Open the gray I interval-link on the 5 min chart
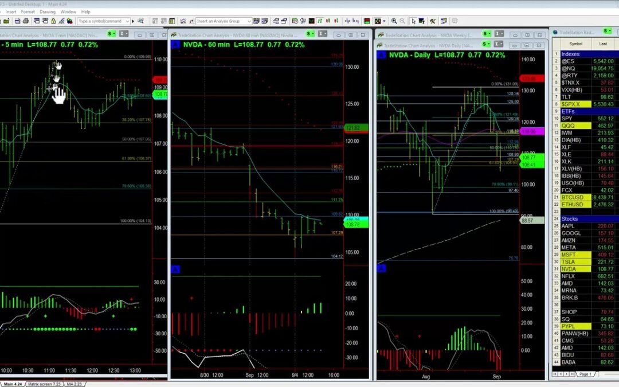The image size is (619, 387). 124,34
